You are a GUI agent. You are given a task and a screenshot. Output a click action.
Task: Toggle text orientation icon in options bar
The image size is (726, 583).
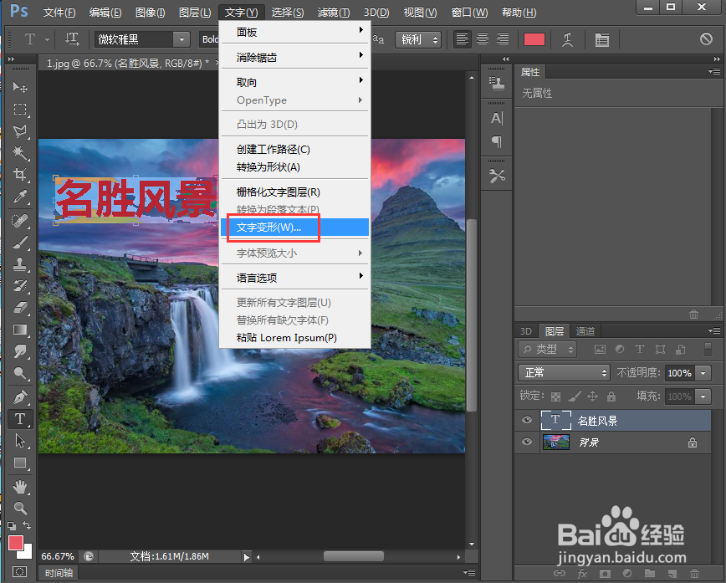tap(72, 39)
